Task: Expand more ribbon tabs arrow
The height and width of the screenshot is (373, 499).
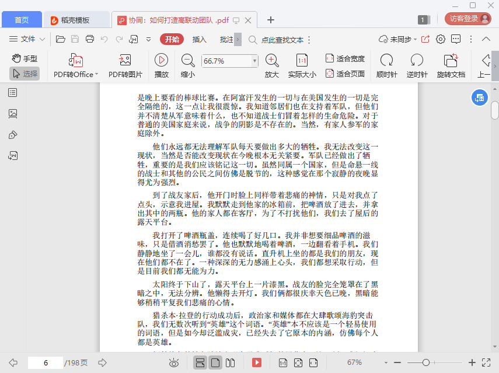Action: click(x=238, y=40)
